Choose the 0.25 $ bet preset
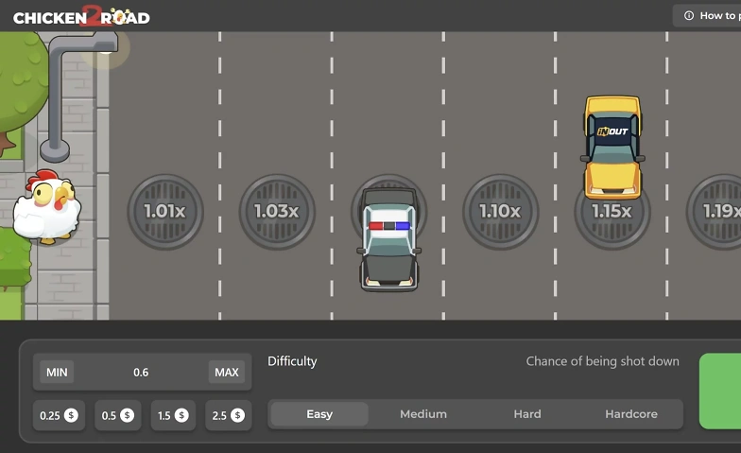741x453 pixels. pos(59,416)
